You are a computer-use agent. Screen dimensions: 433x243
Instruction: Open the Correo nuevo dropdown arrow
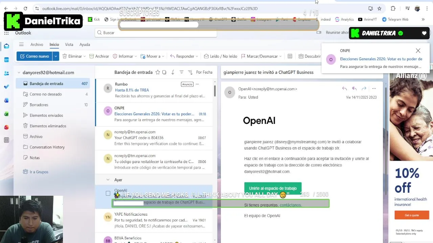point(55,56)
